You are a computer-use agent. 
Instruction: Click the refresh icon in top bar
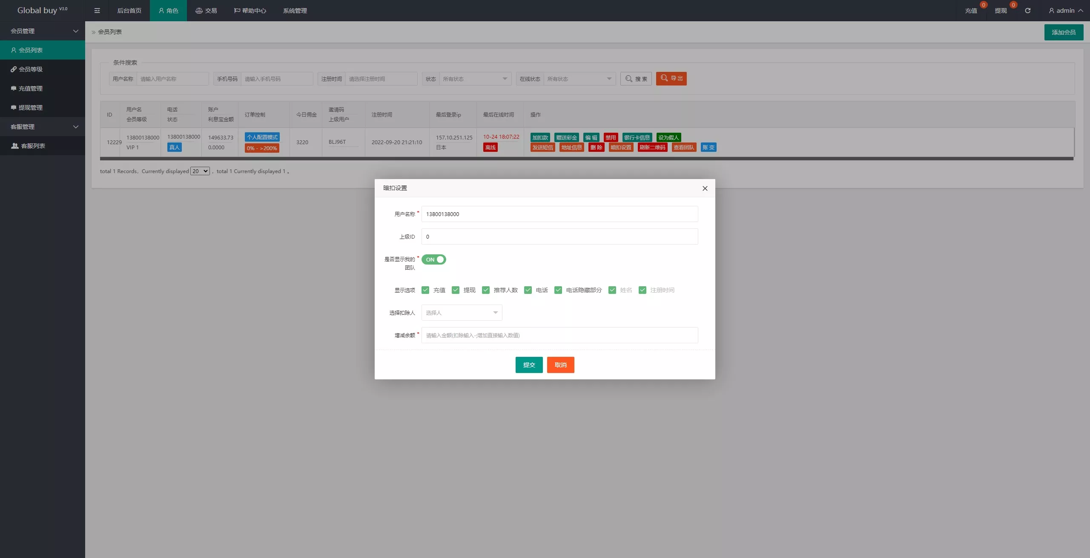(1027, 11)
